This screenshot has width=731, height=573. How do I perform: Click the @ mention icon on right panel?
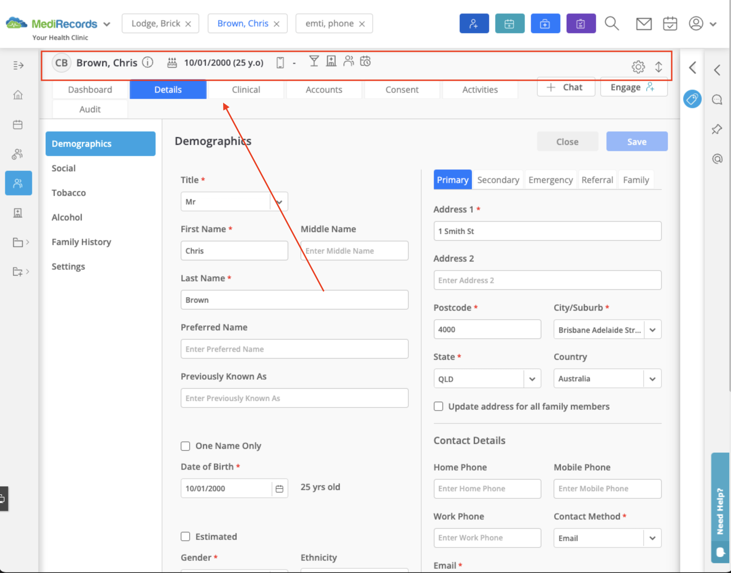pos(717,159)
